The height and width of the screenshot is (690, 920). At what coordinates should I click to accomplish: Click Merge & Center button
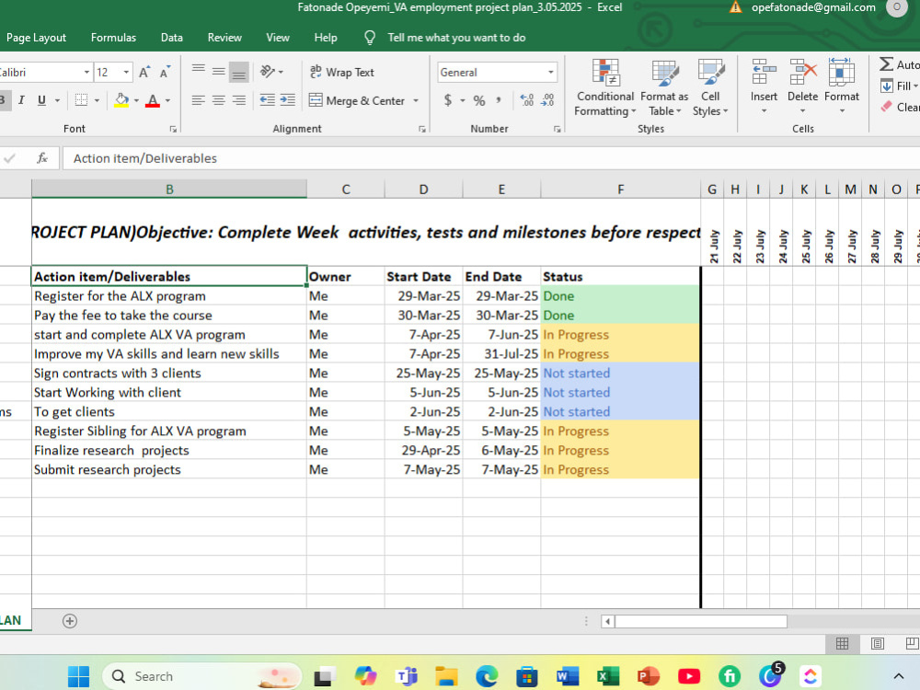point(357,101)
